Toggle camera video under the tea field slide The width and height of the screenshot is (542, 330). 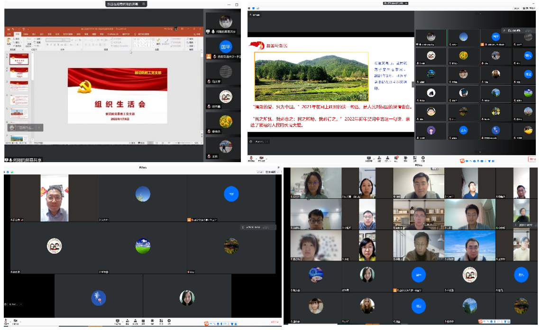[x=260, y=159]
